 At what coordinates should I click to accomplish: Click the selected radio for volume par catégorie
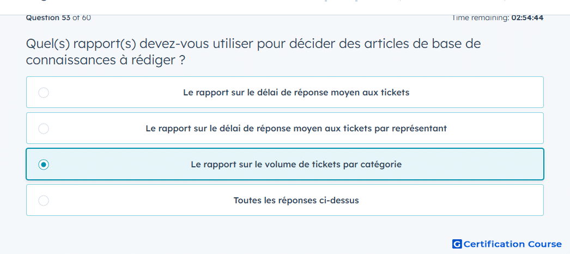pos(44,165)
